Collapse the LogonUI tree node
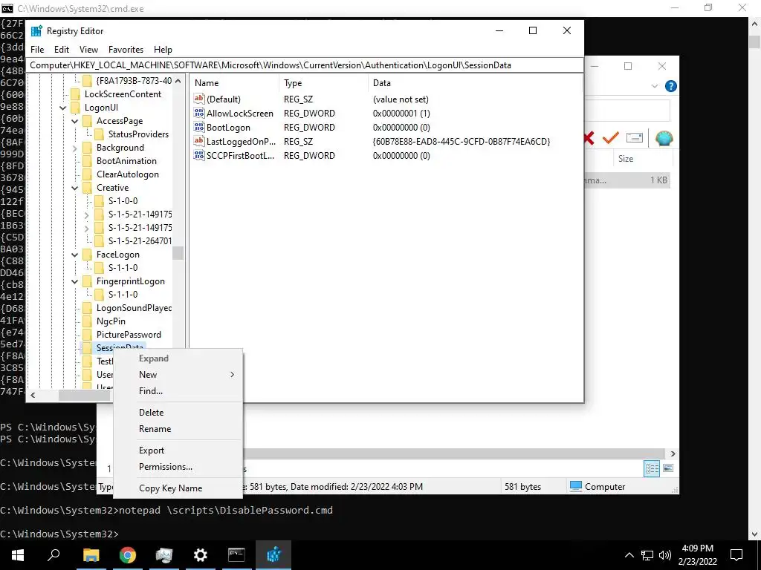761x570 pixels. tap(63, 108)
